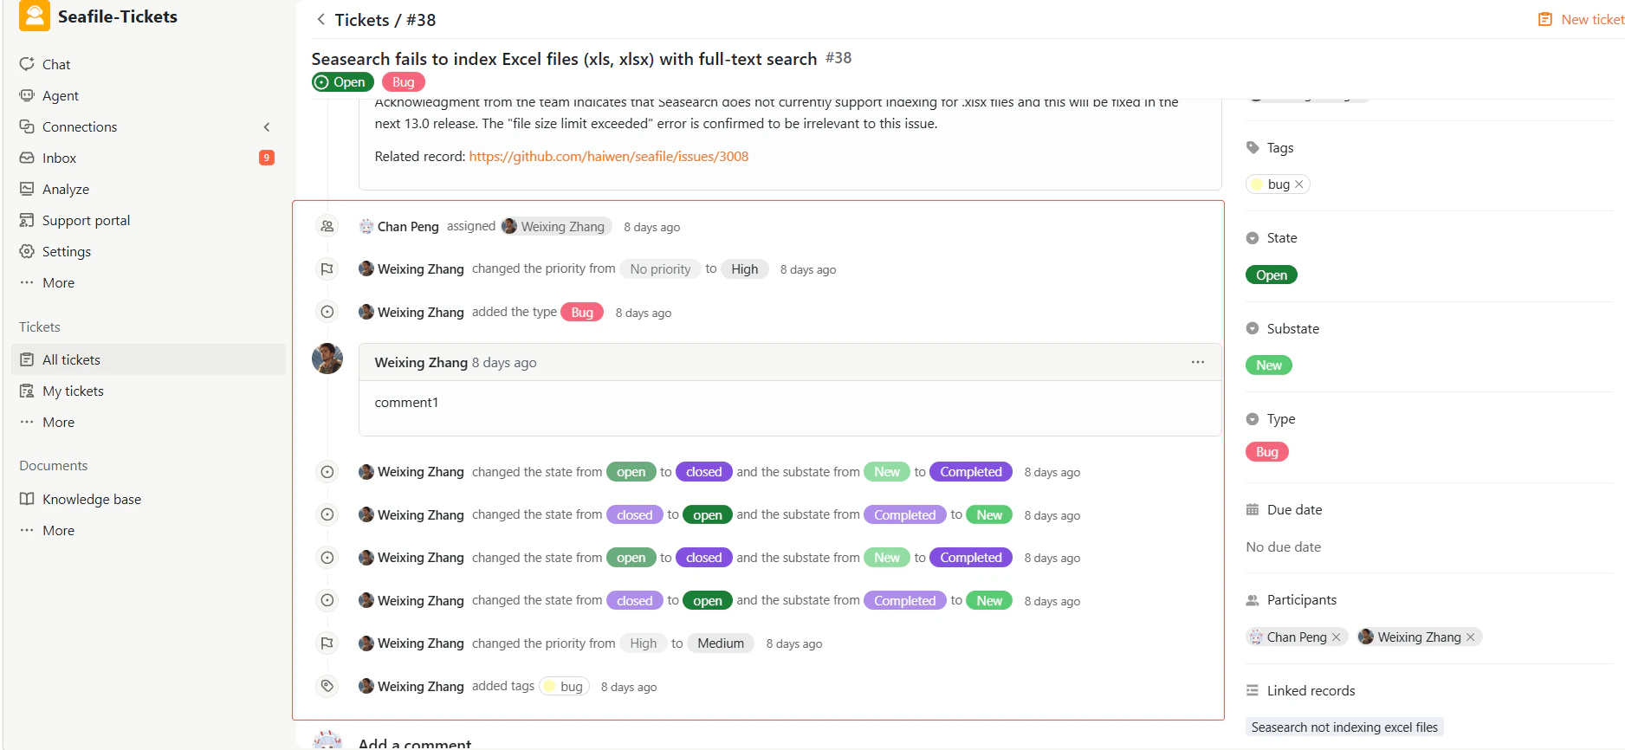Click state icon on first open to closed entry
Viewport: 1625px width, 750px height.
pyautogui.click(x=327, y=472)
